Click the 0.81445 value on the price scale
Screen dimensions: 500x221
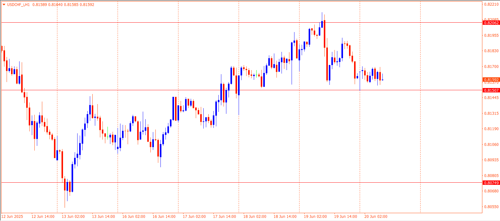pyautogui.click(x=491, y=98)
